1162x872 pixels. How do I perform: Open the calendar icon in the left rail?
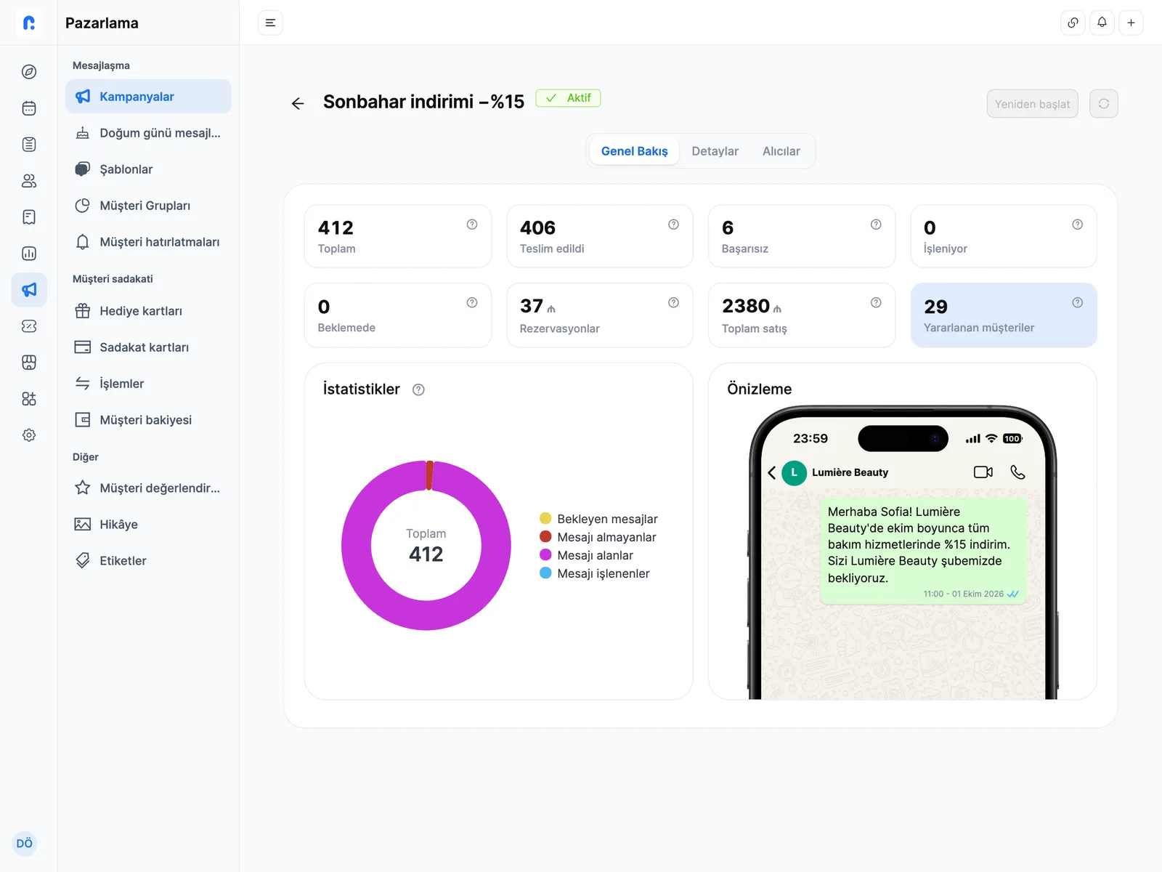(x=29, y=108)
